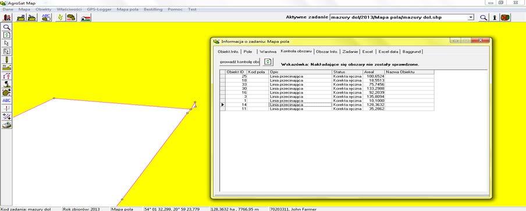This screenshot has width=526, height=211.
Task: Select the rectangle selection tool in sidebar
Action: pyautogui.click(x=7, y=51)
